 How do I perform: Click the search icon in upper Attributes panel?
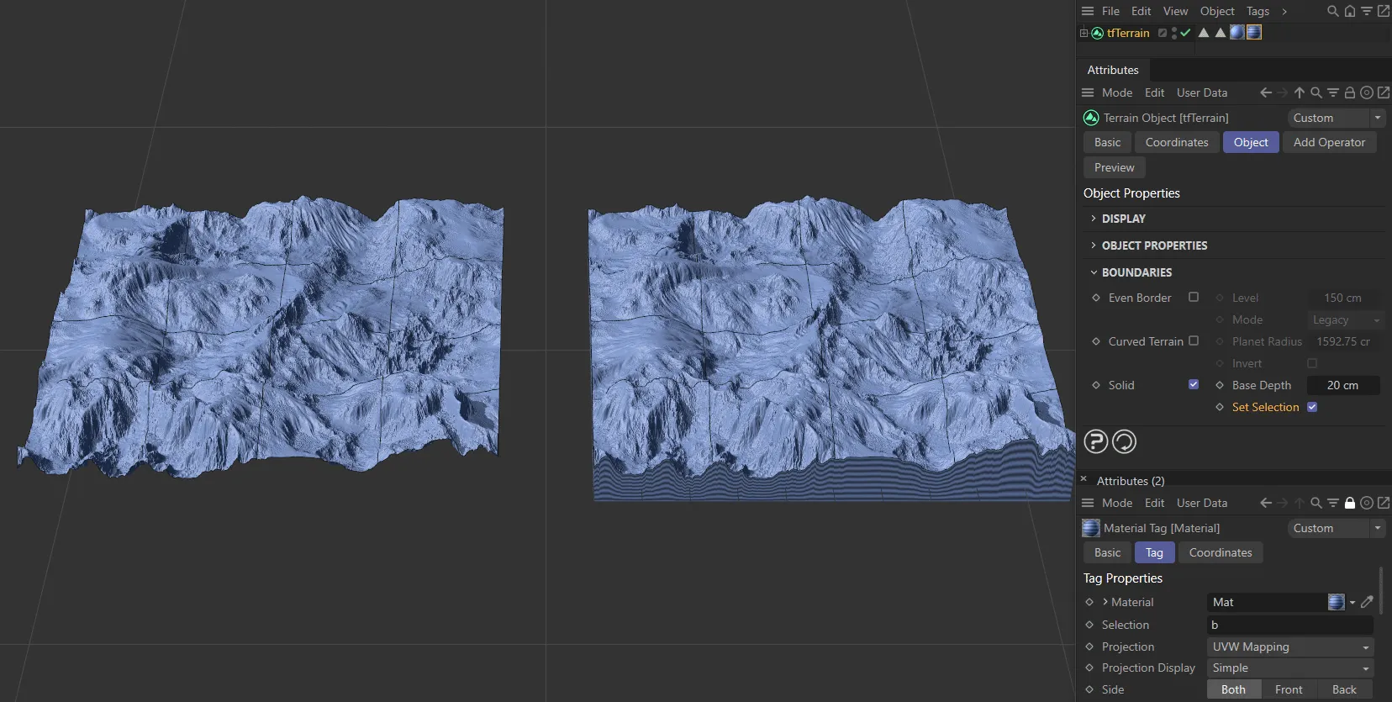tap(1316, 92)
